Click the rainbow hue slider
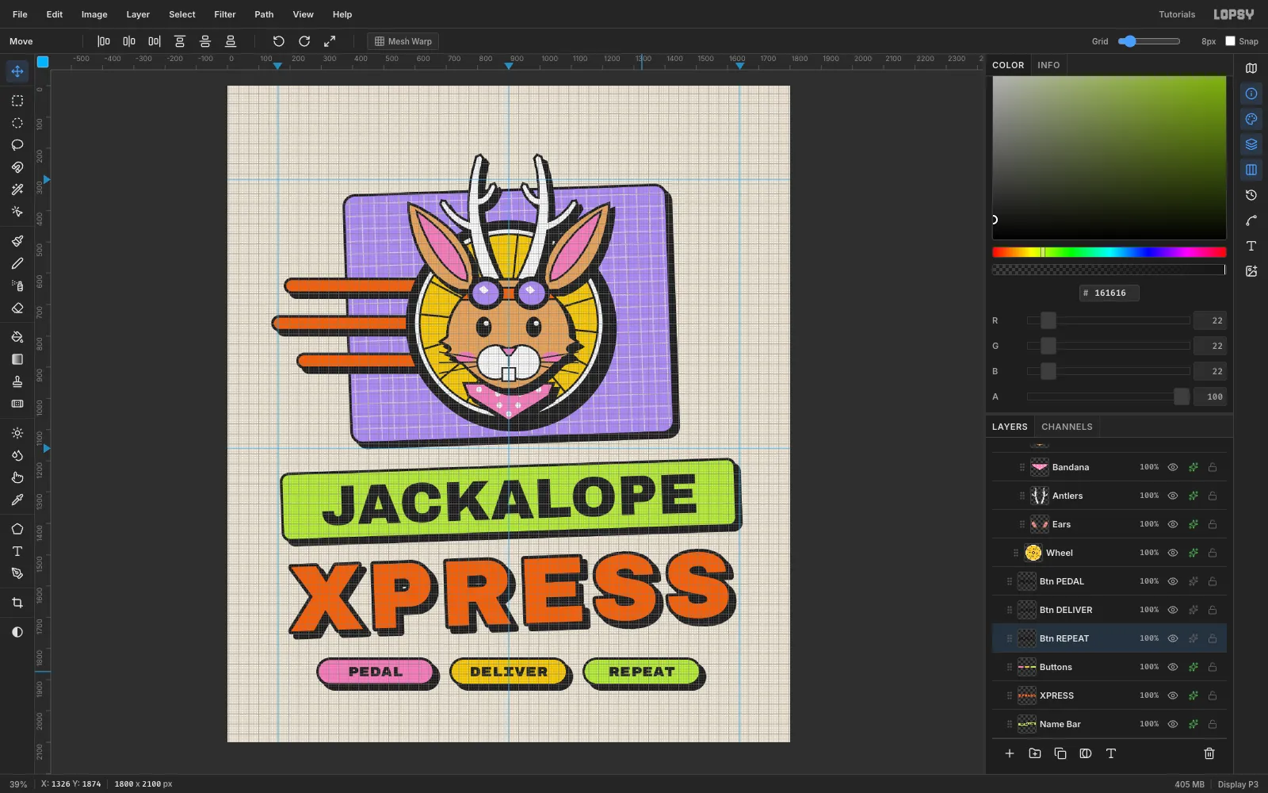The width and height of the screenshot is (1268, 793). point(1109,252)
